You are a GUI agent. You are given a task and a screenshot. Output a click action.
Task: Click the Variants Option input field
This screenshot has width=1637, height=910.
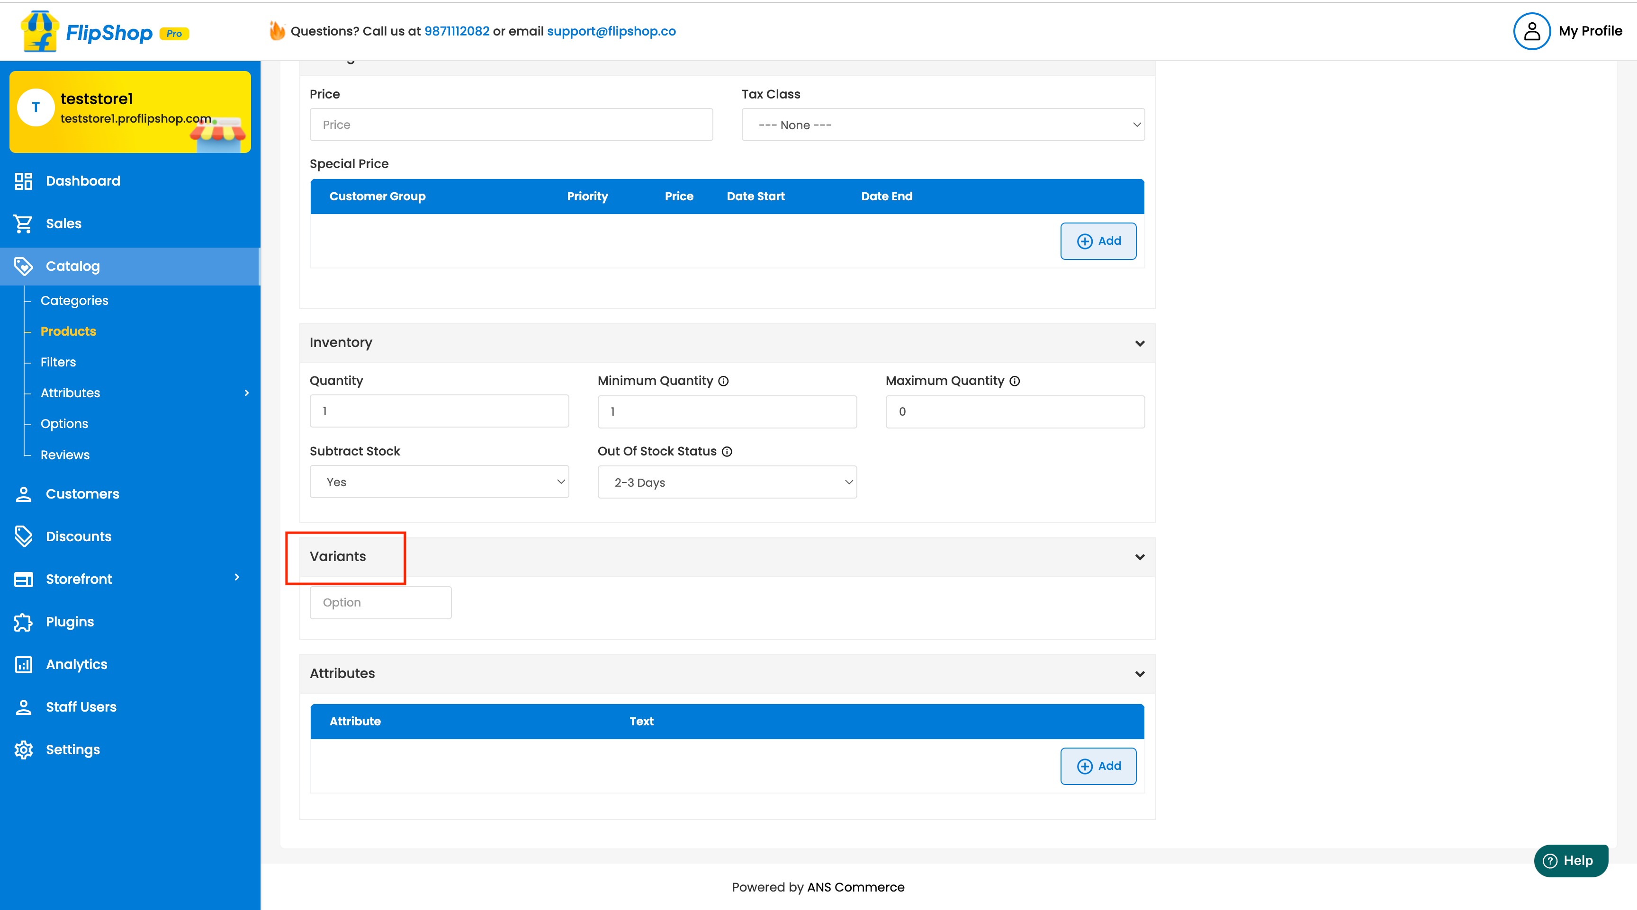click(x=380, y=603)
